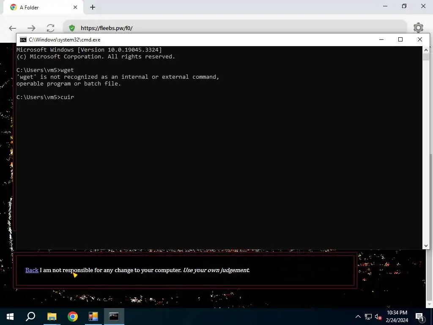The width and height of the screenshot is (433, 325).
Task: Click the cmd.exe title bar icon
Action: tap(23, 39)
